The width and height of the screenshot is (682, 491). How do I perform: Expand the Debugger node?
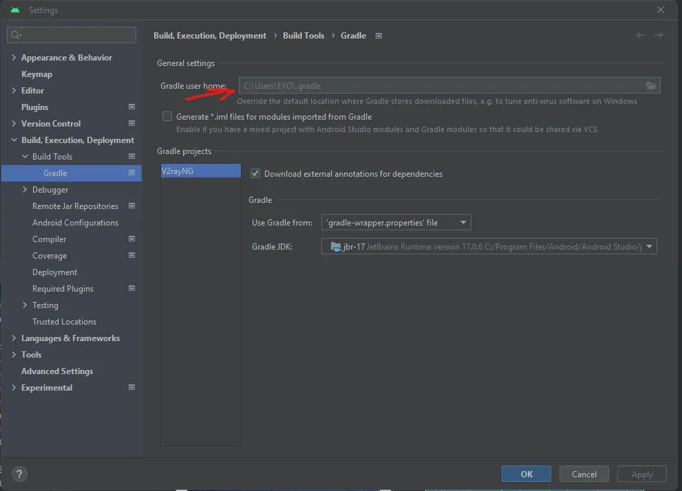pyautogui.click(x=25, y=189)
